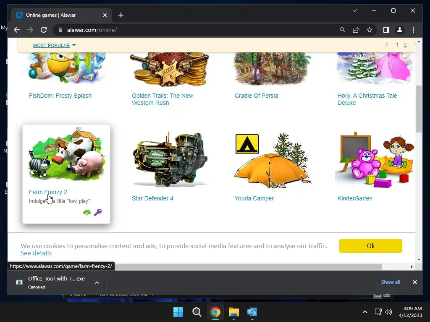Open the translator app in taskbar

click(x=252, y=312)
